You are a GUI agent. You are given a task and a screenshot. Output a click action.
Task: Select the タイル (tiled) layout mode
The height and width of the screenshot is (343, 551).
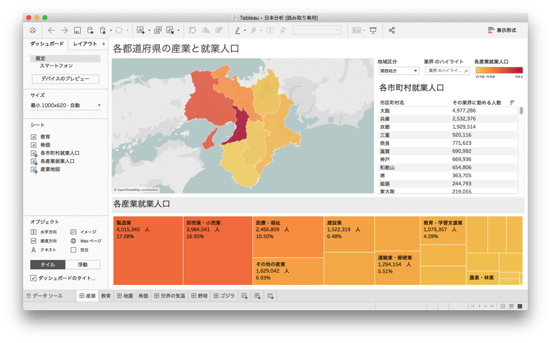point(48,265)
